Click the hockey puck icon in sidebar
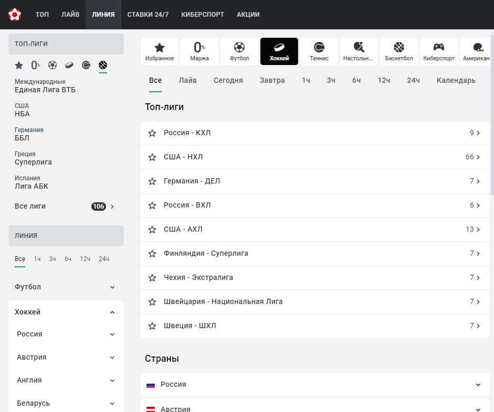This screenshot has height=412, width=494. 69,66
